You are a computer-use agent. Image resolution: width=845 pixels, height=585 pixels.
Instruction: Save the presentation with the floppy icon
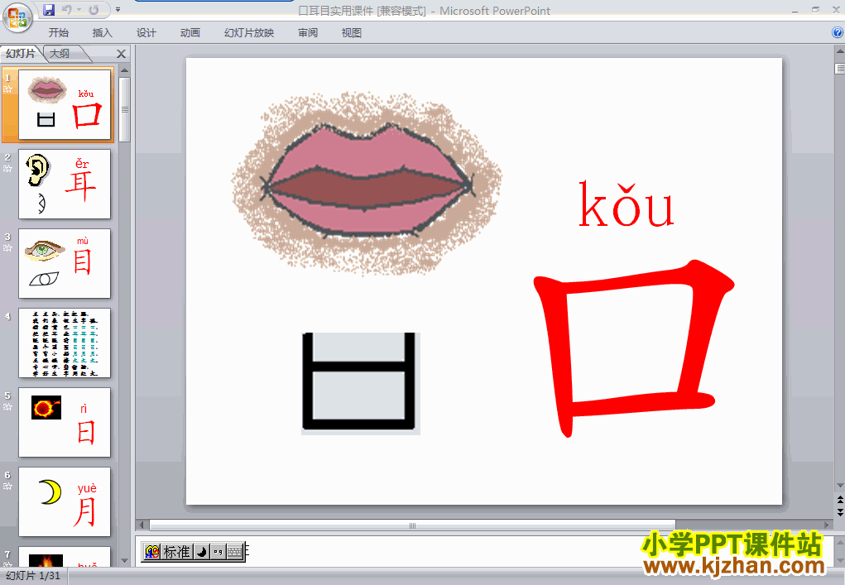coord(49,10)
